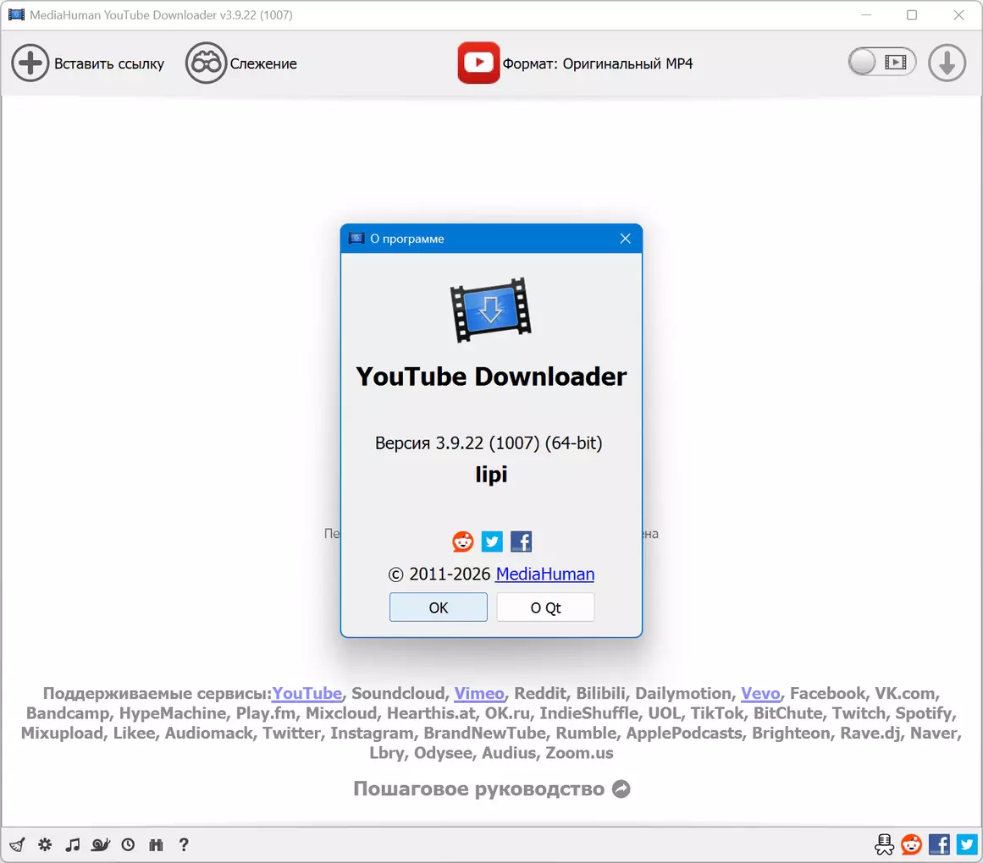
Task: Click the mascot icon in status bar
Action: click(885, 845)
